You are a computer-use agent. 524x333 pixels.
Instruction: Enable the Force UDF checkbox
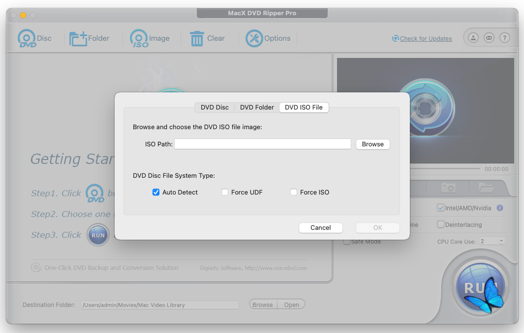(225, 192)
